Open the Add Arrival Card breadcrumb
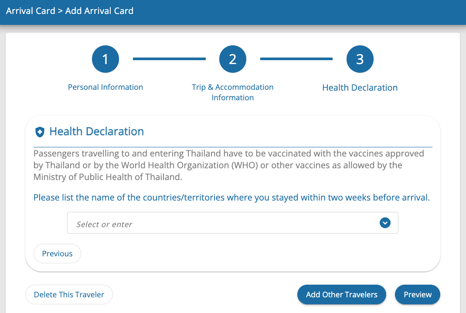Screen dimensions: 466x313 pos(99,10)
